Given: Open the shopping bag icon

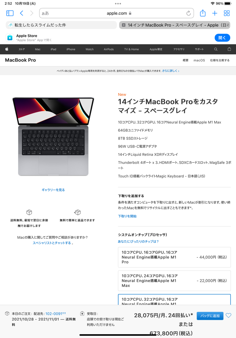Looking at the screenshot, I should 229,49.
